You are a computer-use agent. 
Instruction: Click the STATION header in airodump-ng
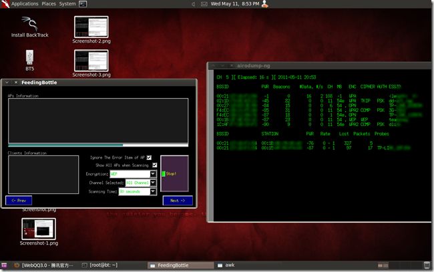coord(270,134)
